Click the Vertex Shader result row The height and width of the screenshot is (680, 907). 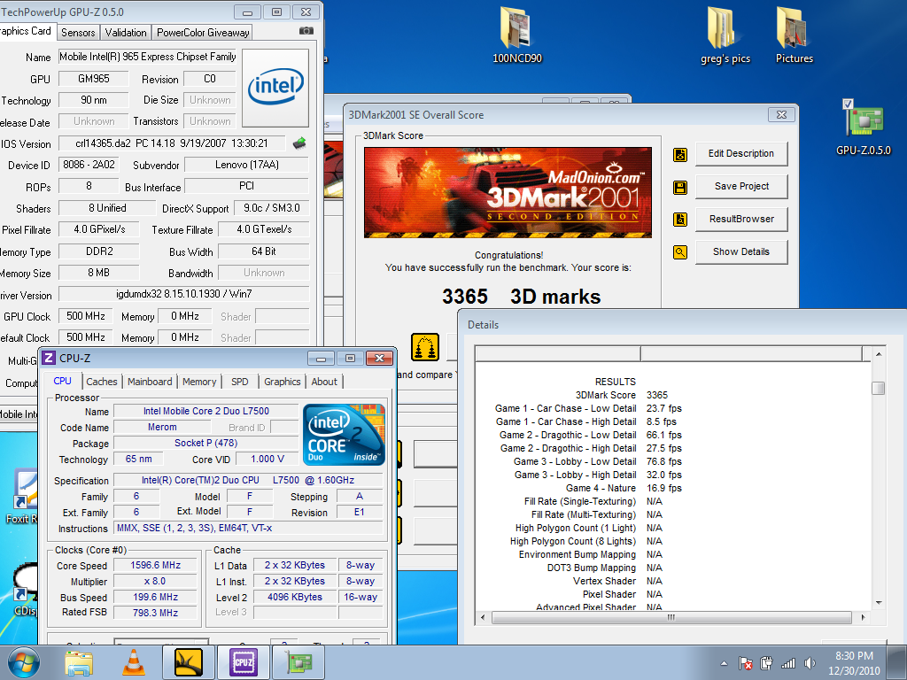[617, 581]
